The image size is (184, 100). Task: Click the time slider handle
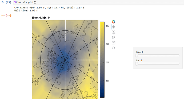137,55
